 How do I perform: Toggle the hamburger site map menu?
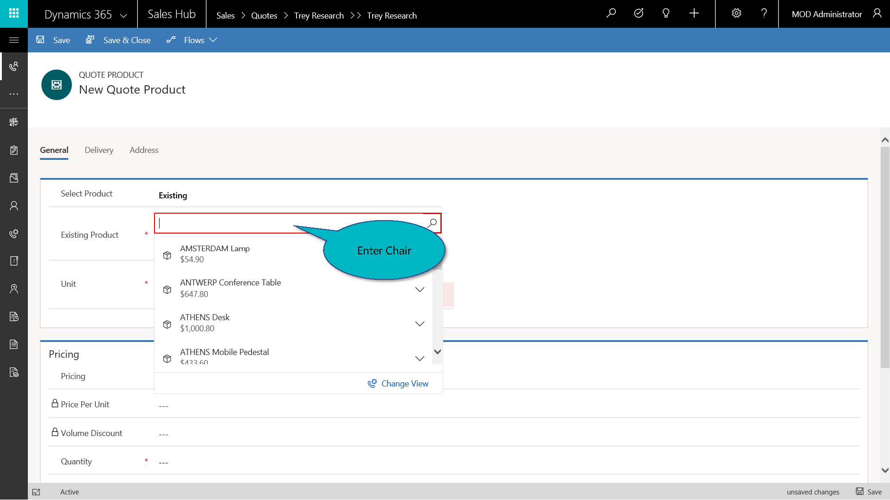click(14, 40)
